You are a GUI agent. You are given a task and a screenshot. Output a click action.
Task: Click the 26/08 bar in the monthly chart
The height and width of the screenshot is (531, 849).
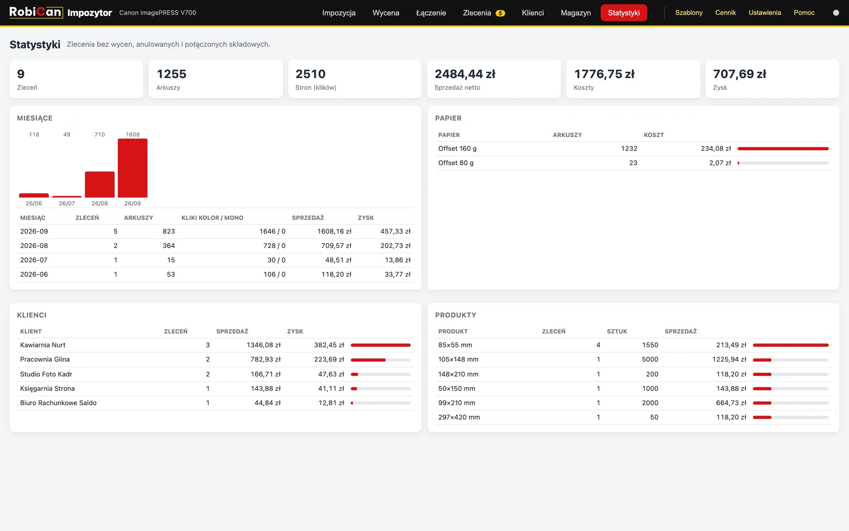point(100,184)
